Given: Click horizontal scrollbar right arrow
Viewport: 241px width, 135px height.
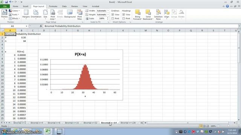Looking at the screenshot, I should click(235, 123).
